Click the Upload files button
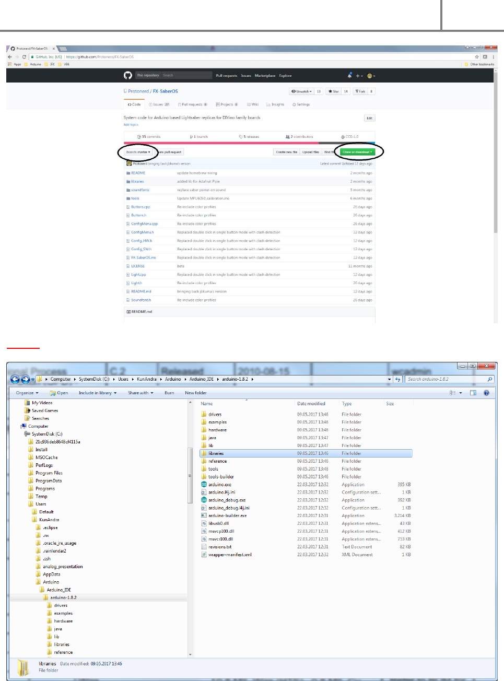504x681 pixels. coord(311,152)
